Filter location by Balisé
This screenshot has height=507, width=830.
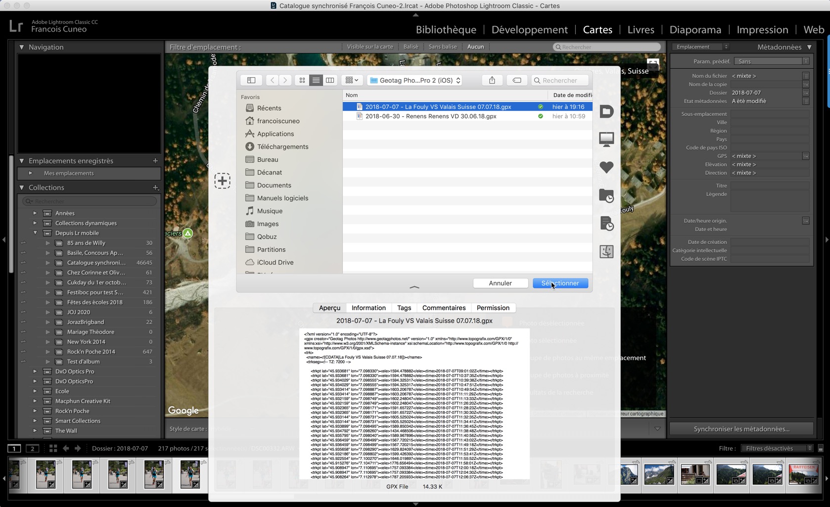[x=411, y=46]
